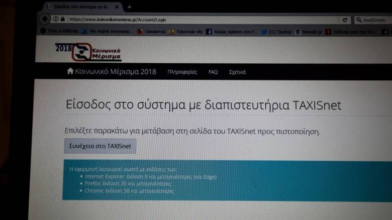The width and height of the screenshot is (392, 220).
Task: Click the search magnifier icon
Action: tap(359, 20)
